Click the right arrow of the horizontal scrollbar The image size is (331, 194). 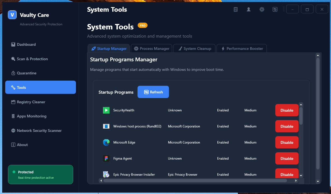(297, 181)
